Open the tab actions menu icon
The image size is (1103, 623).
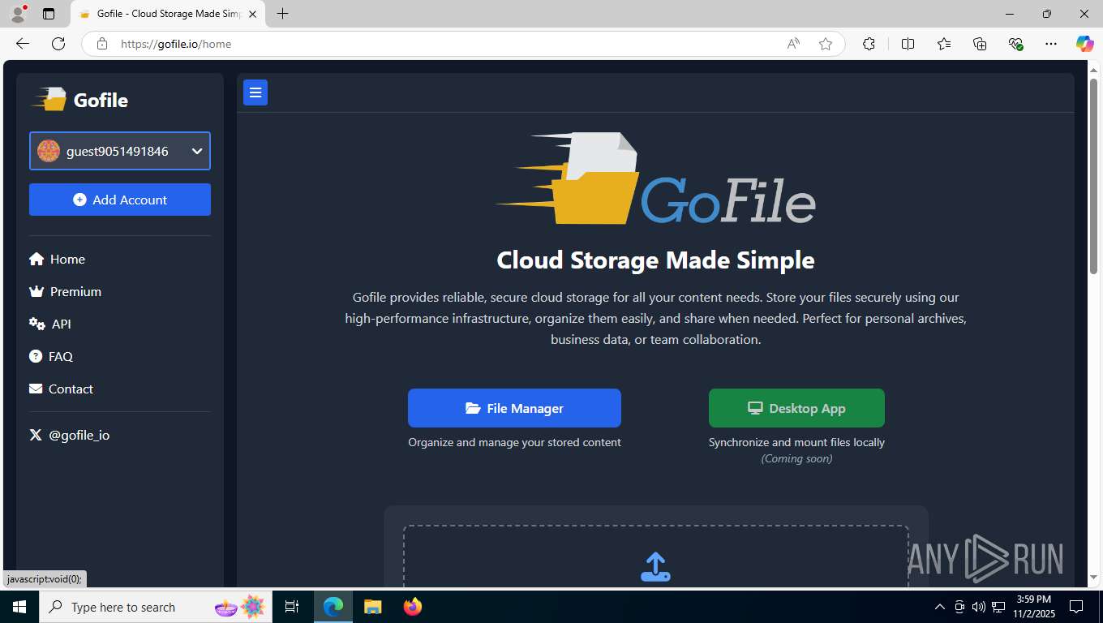click(49, 14)
